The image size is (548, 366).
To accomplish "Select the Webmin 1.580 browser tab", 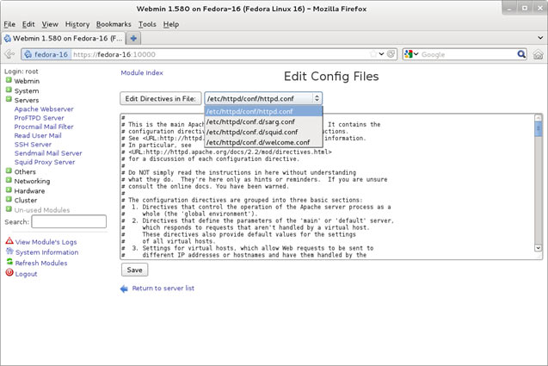I will [x=64, y=38].
